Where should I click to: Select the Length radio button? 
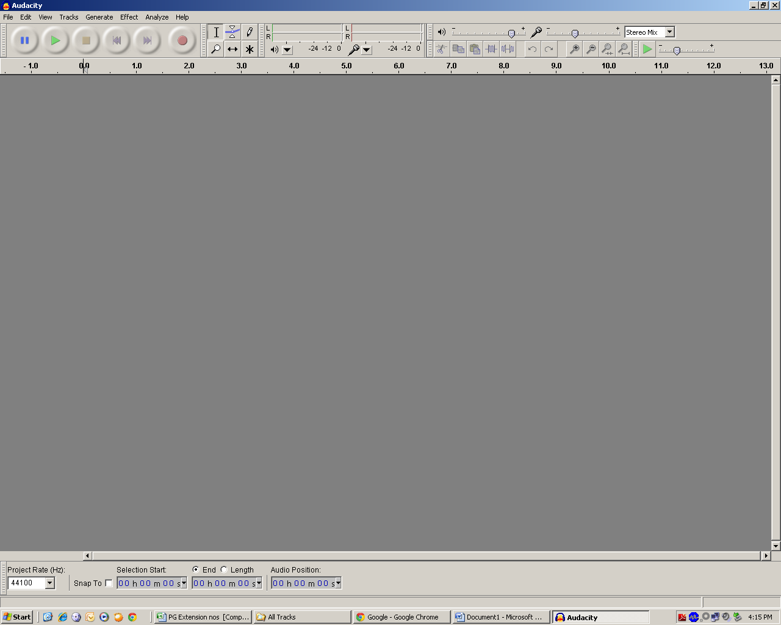click(224, 569)
